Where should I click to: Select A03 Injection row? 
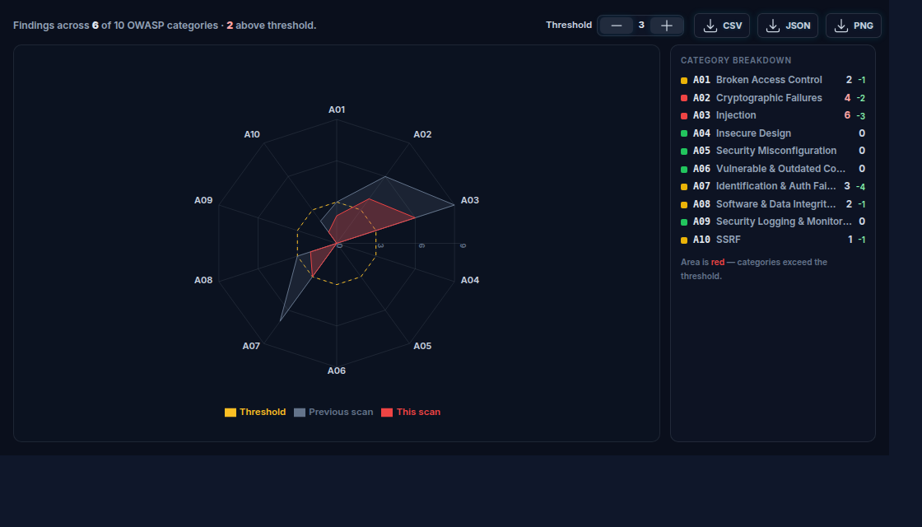(x=773, y=115)
